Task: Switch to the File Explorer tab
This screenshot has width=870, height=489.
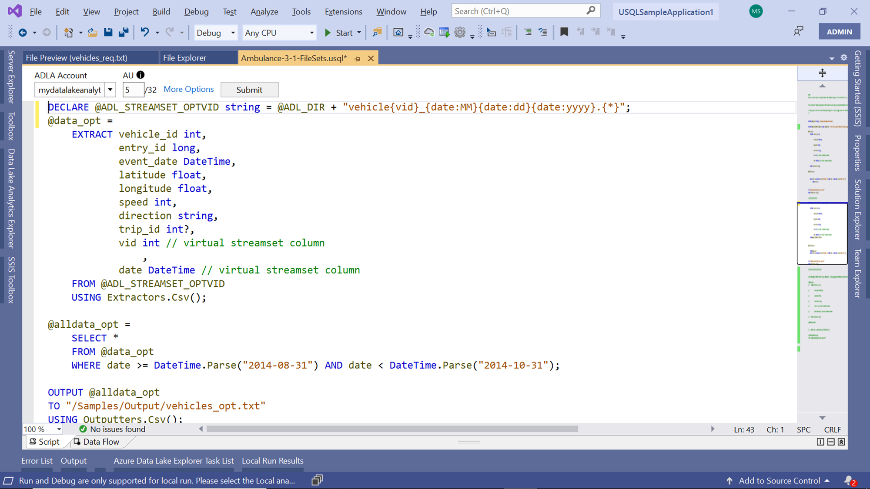Action: (184, 58)
